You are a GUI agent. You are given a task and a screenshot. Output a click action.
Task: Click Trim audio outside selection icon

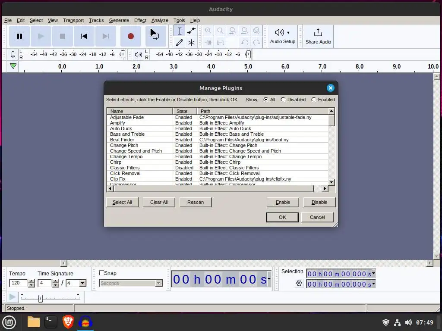(x=208, y=43)
